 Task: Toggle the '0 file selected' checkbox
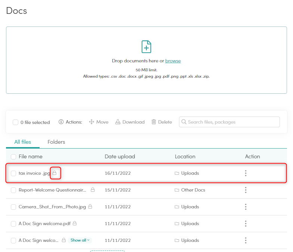coord(16,122)
